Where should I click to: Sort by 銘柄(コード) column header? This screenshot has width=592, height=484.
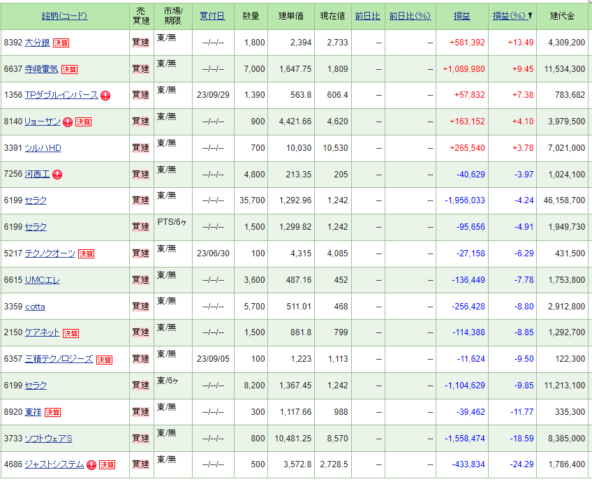pos(64,16)
